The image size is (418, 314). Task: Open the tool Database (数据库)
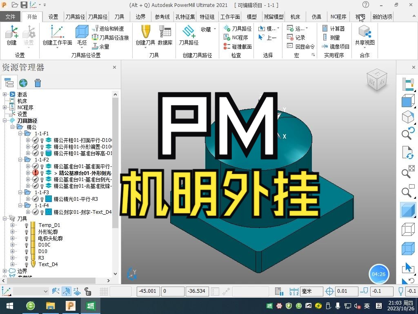(165, 35)
